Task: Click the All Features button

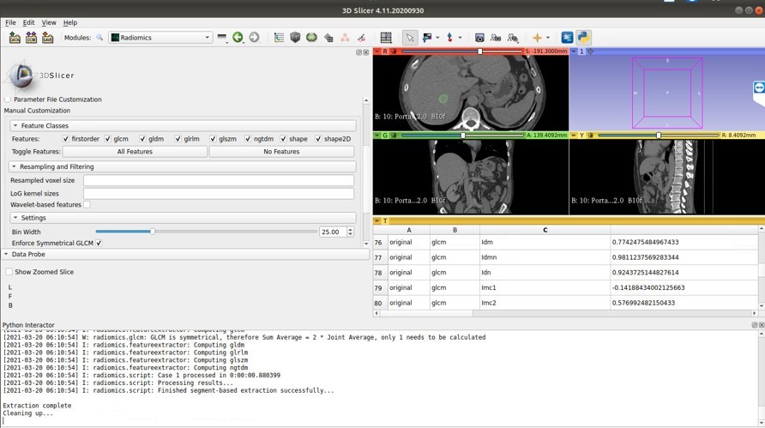Action: (x=135, y=151)
